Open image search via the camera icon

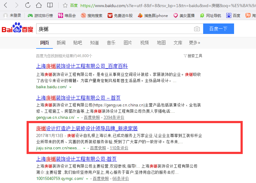point(197,29)
